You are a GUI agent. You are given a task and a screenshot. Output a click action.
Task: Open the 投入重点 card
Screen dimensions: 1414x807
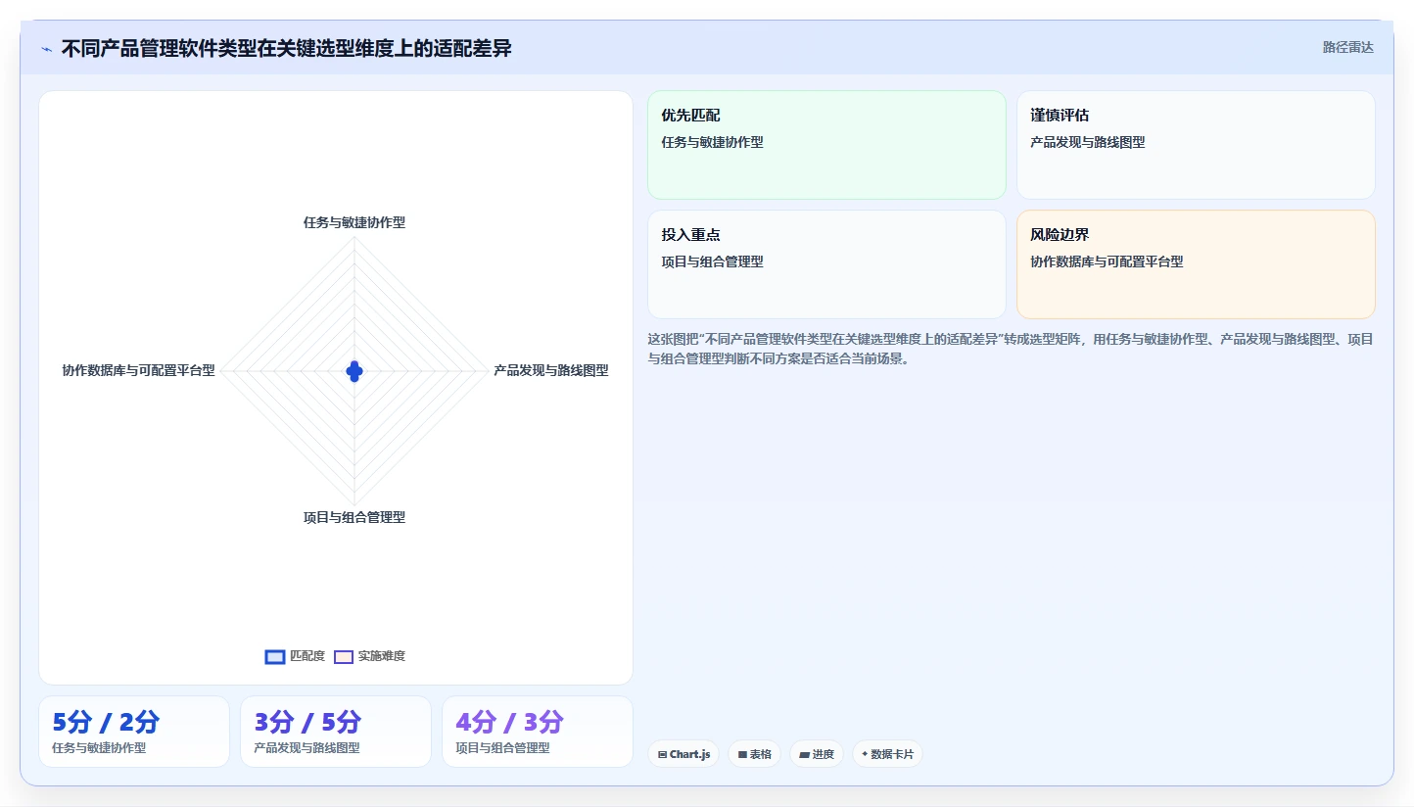826,264
